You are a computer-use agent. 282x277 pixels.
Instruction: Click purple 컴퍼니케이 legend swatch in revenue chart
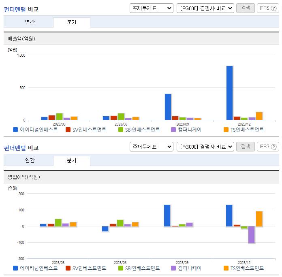pos(173,130)
